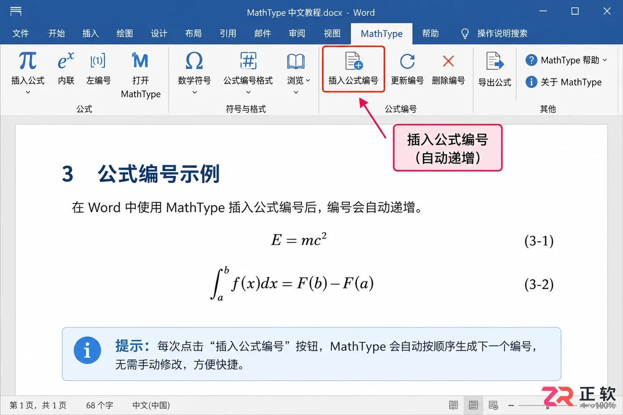
Task: Click the equation number (3-1)
Action: pyautogui.click(x=539, y=240)
